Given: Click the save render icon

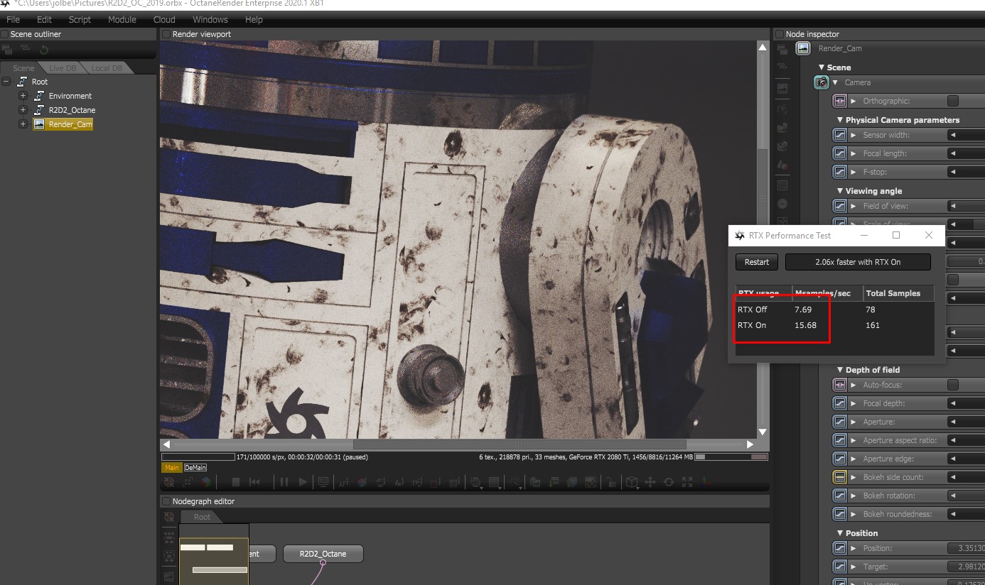Looking at the screenshot, I should tap(553, 483).
